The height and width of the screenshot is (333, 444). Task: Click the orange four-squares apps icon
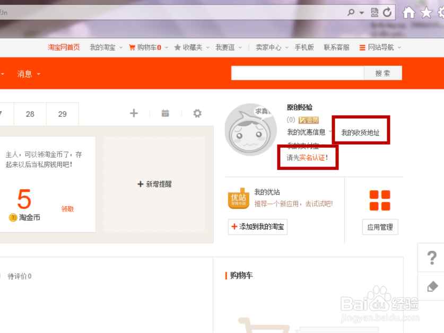[x=380, y=200]
